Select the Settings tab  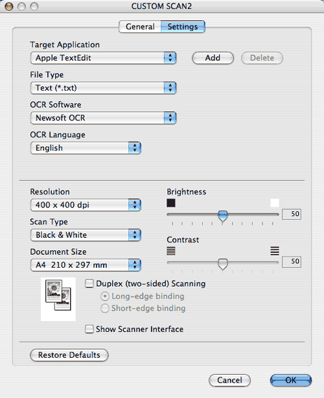[x=183, y=27]
